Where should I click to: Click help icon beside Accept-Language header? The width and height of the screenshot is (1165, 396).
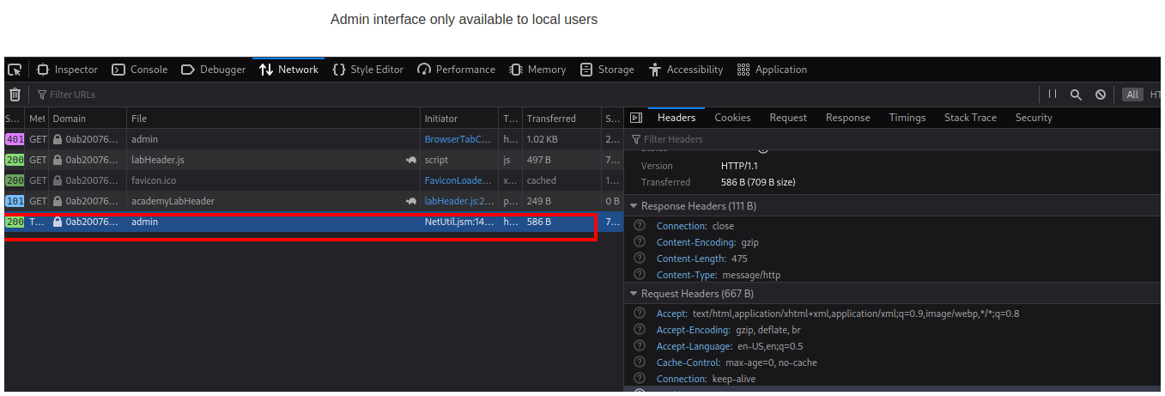pyautogui.click(x=639, y=346)
